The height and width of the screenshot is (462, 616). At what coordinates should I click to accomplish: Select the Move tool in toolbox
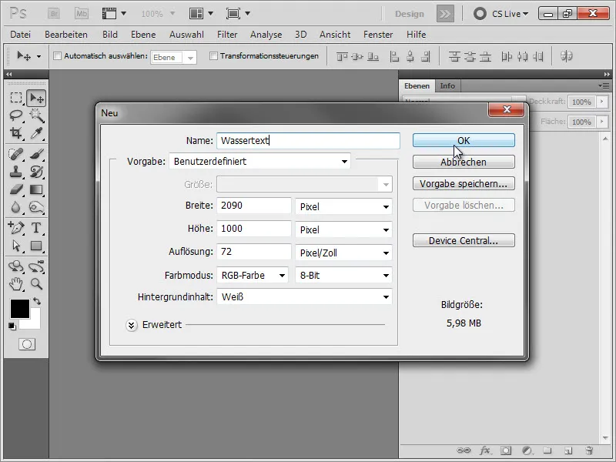point(36,98)
